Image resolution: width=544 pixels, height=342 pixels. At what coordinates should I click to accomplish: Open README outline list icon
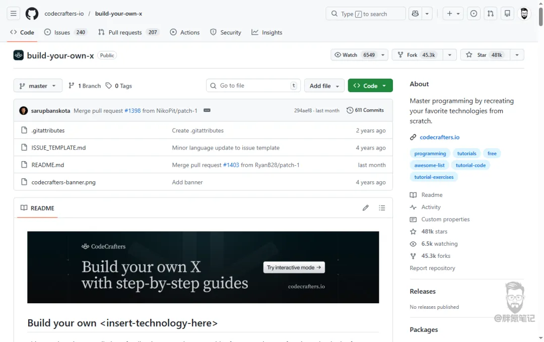(382, 208)
